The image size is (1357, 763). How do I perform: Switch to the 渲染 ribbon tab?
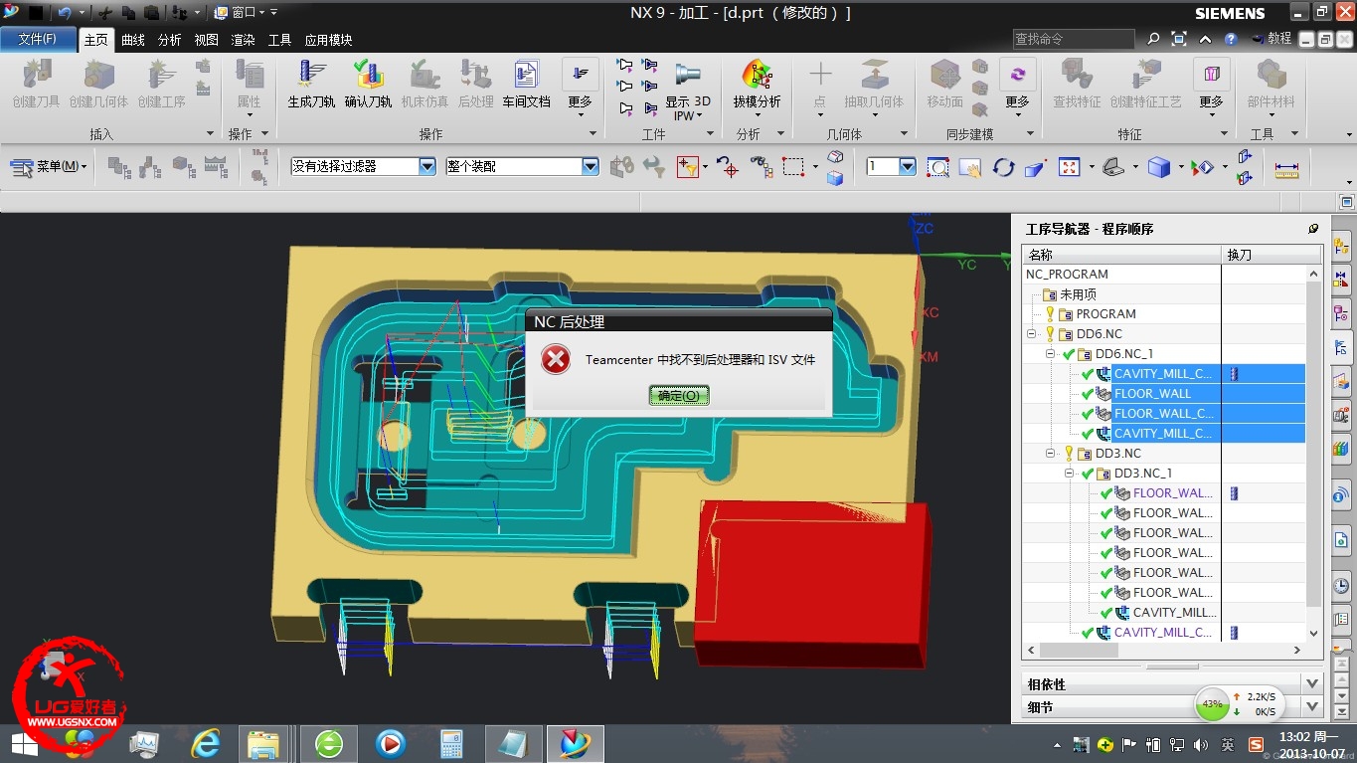(243, 40)
